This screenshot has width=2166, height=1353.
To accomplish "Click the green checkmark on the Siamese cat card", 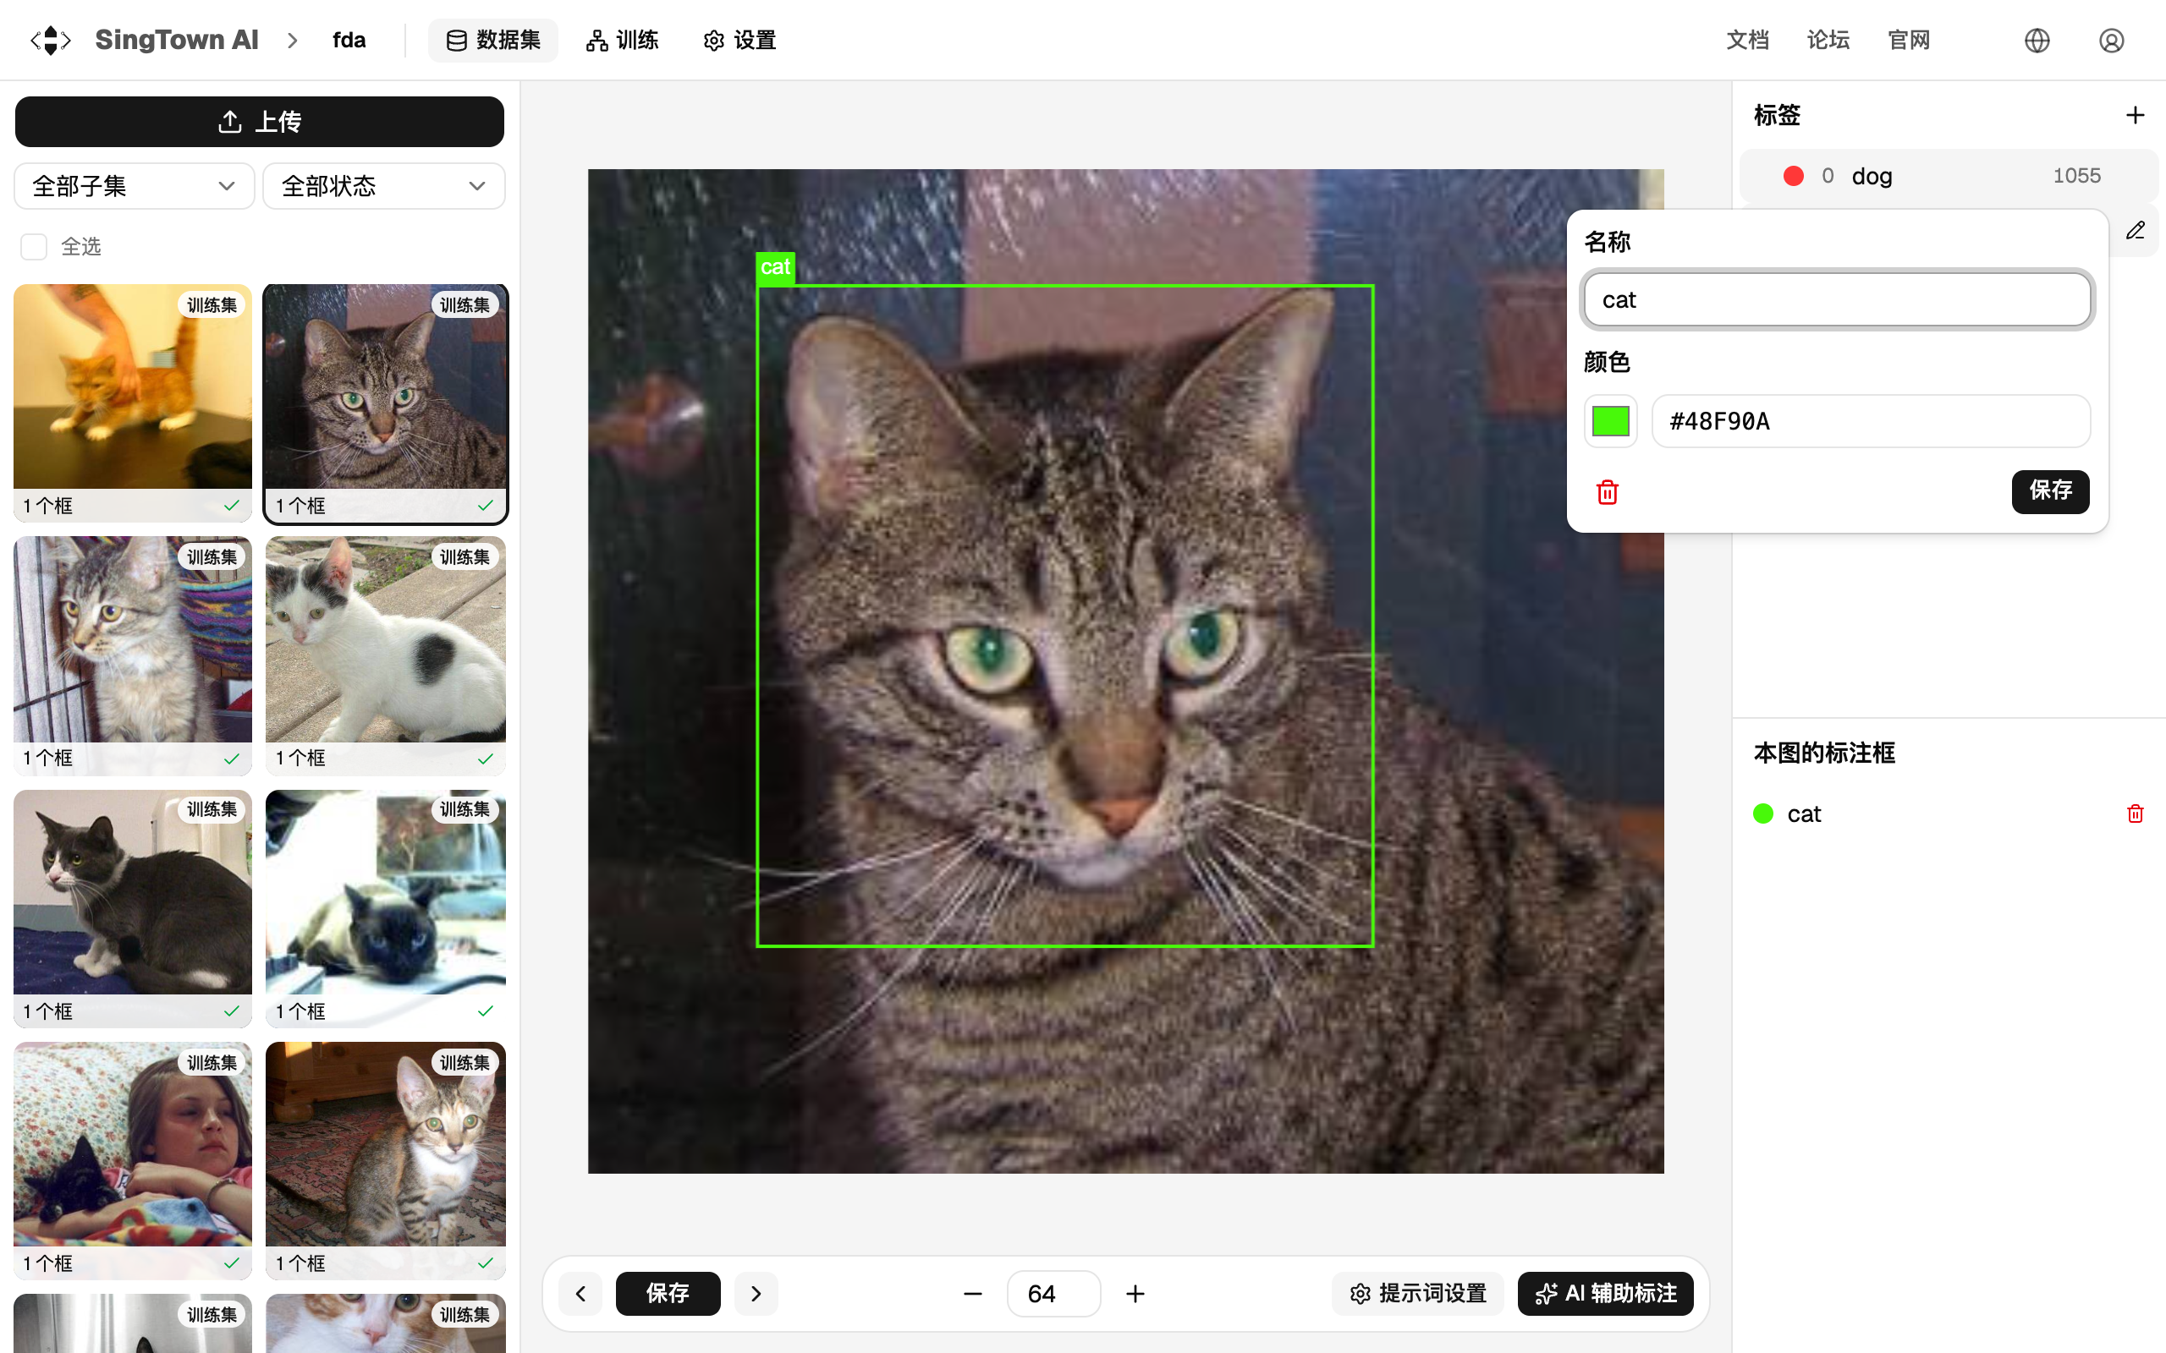I will 485,1011.
